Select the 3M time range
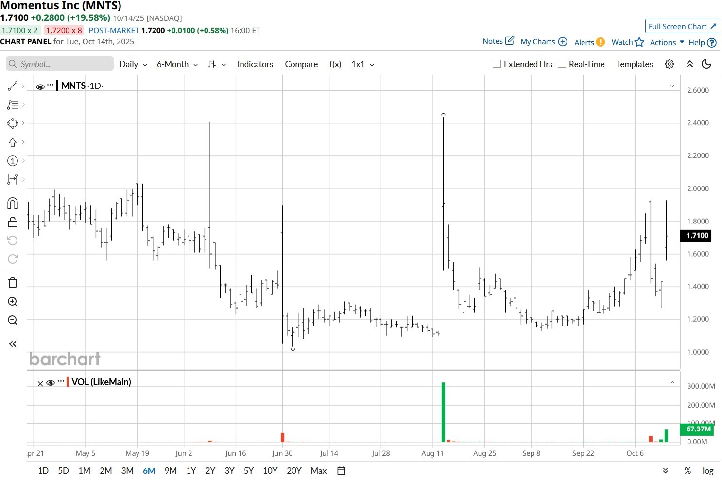Viewport: 722px width, 480px height. click(x=127, y=471)
